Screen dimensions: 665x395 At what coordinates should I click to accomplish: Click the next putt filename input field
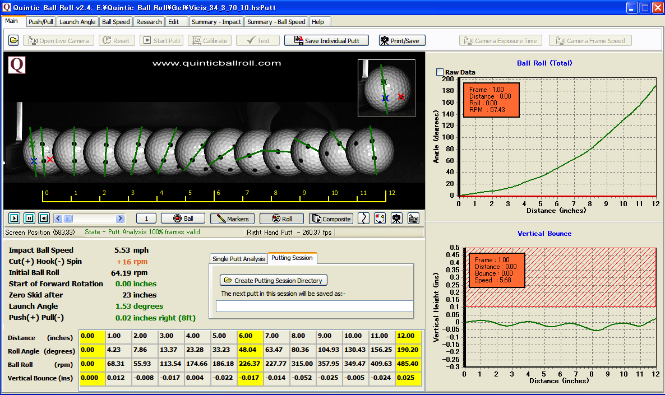click(x=314, y=306)
